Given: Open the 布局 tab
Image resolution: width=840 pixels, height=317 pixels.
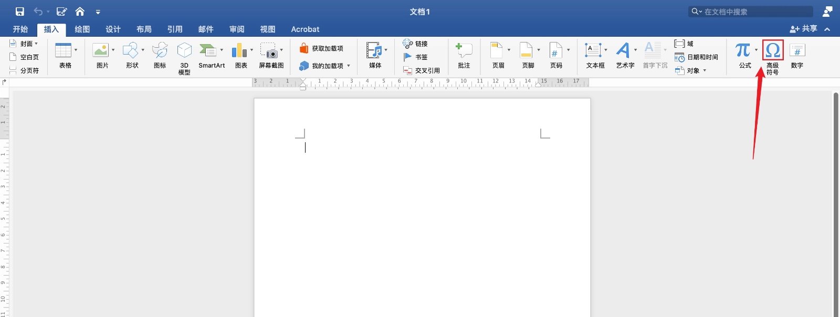Looking at the screenshot, I should [144, 29].
